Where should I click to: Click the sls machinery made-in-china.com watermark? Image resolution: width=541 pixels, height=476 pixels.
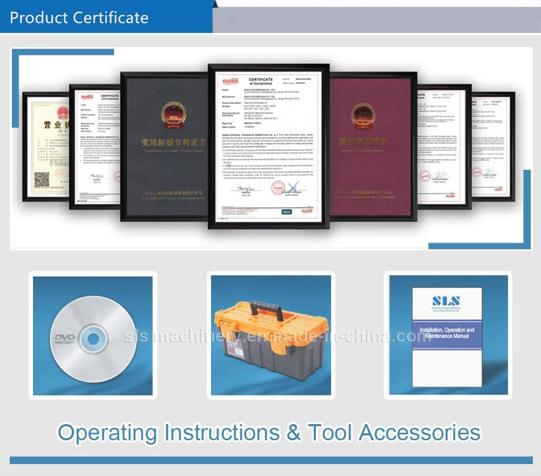tap(276, 336)
